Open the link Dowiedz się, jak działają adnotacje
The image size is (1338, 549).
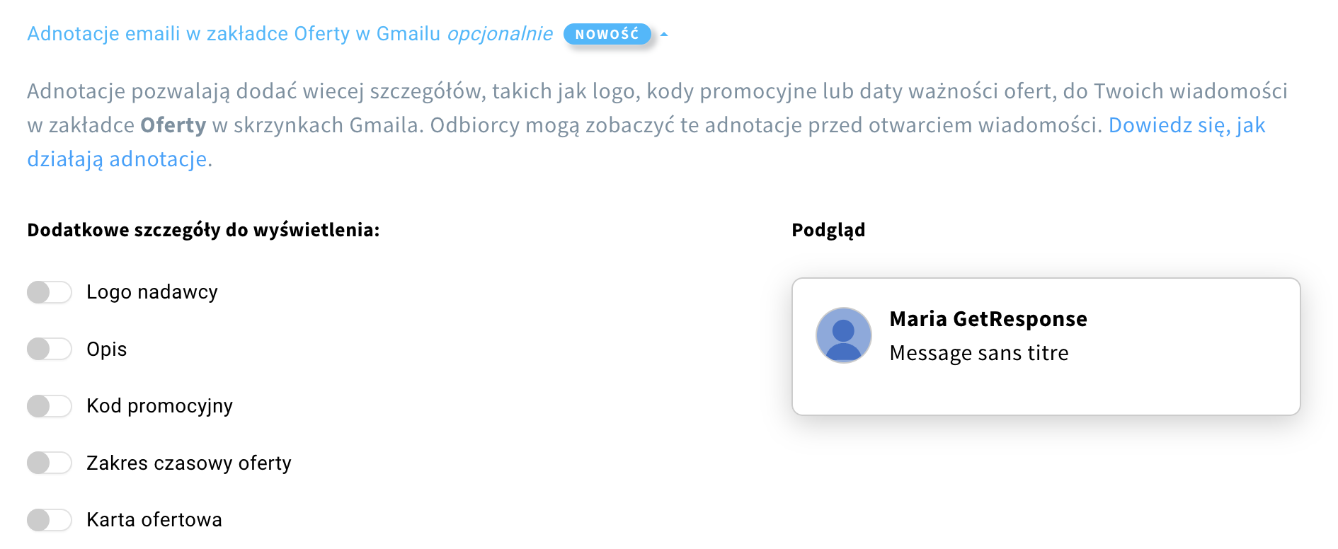coord(1187,125)
